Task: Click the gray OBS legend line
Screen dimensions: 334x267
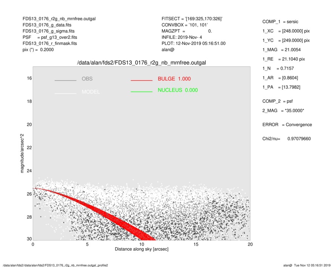Action: (65, 80)
